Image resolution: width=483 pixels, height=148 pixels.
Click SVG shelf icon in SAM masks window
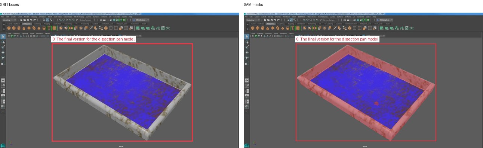[298, 28]
